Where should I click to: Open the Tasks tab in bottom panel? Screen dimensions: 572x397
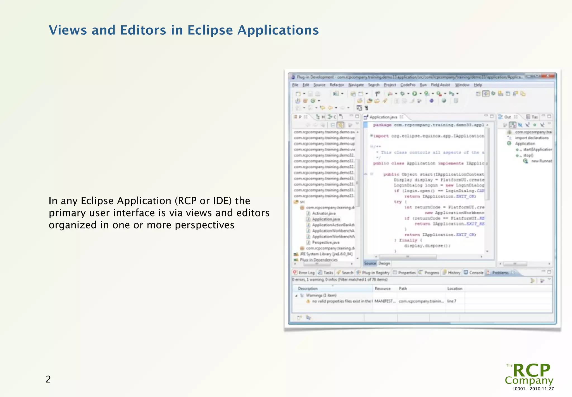[326, 272]
